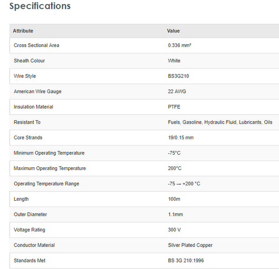
Task: Click the 22 AWG value
Action: pos(177,92)
